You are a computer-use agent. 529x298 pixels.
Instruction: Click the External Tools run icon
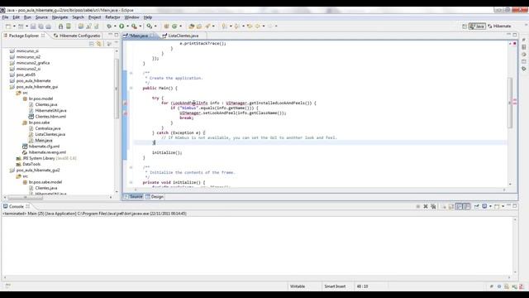(x=134, y=26)
